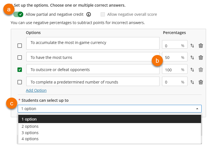The image size is (208, 146).
Task: Toggle off Allow partial and negative credit
Action: pyautogui.click(x=18, y=14)
